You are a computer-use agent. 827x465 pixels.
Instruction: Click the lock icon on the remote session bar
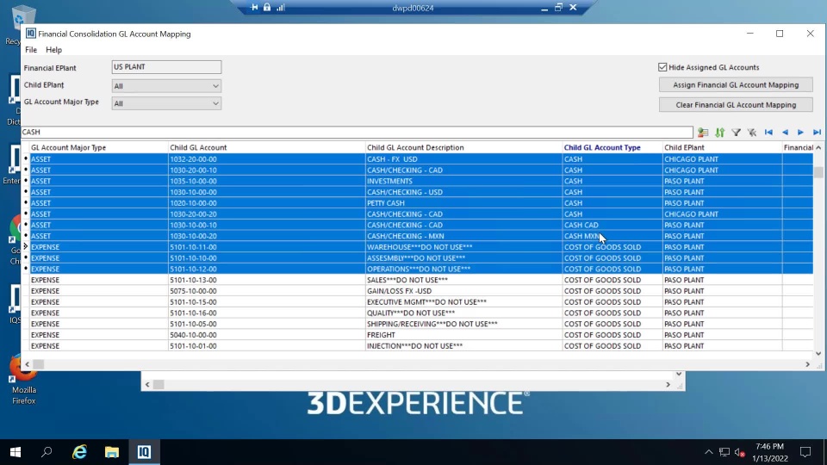point(267,8)
